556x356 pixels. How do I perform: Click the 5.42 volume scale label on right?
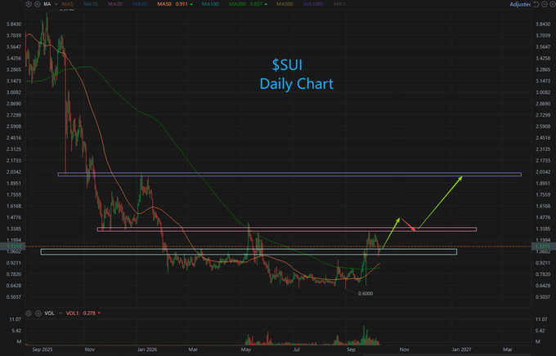(x=540, y=331)
